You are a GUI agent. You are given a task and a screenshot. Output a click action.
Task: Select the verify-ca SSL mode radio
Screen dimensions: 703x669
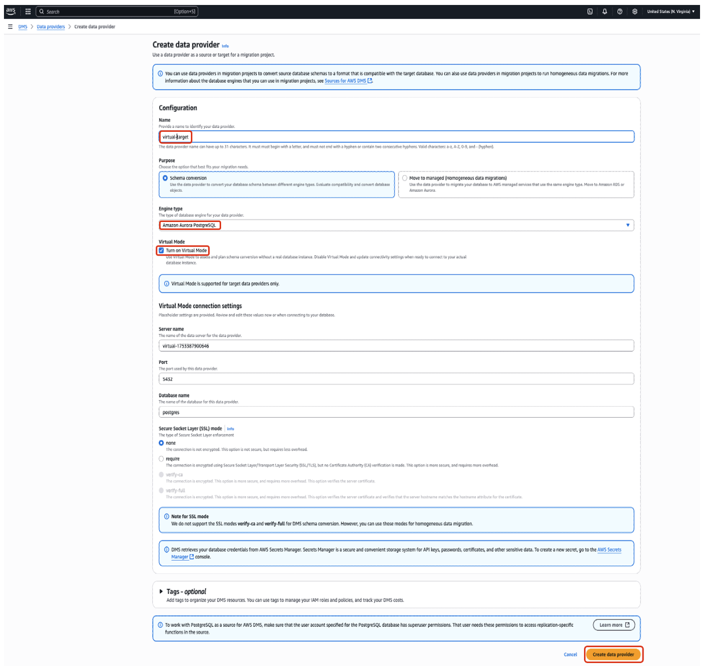(161, 475)
